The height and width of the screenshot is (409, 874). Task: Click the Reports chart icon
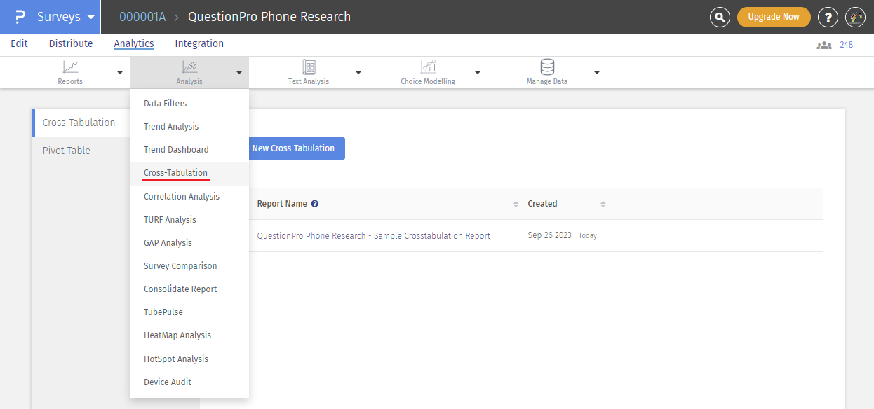(x=70, y=67)
